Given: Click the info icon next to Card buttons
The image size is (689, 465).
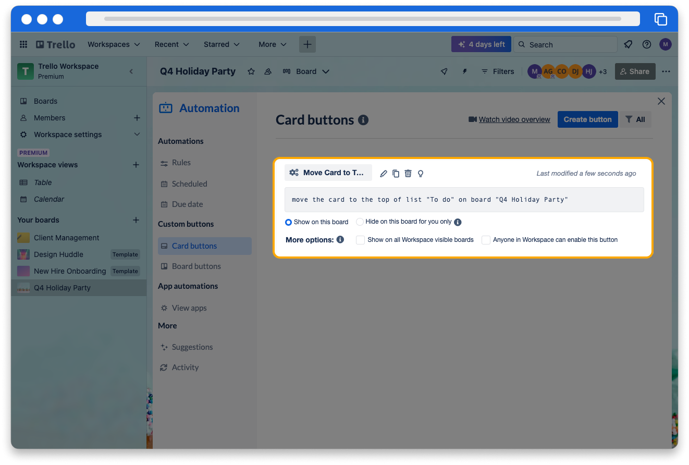Looking at the screenshot, I should (x=364, y=120).
